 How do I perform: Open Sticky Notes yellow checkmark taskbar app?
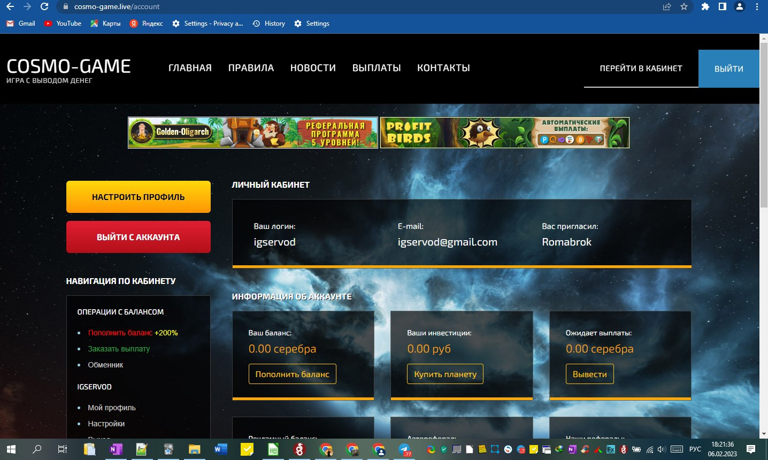pos(247,449)
